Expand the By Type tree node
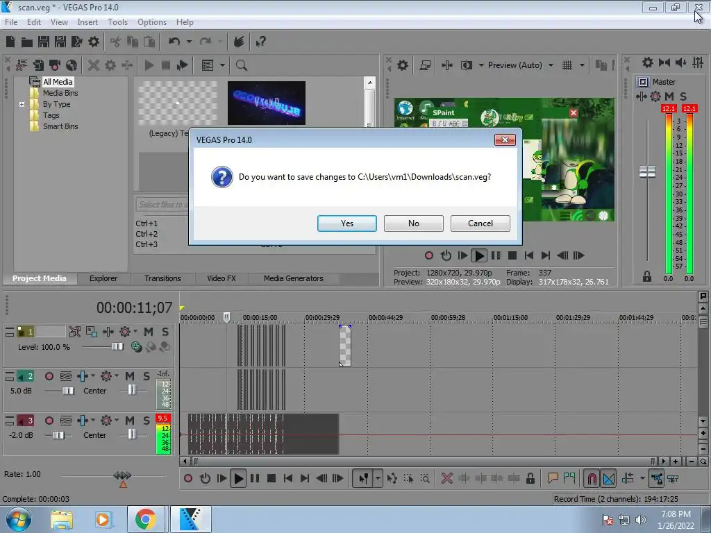The width and height of the screenshot is (711, 533). [x=22, y=104]
